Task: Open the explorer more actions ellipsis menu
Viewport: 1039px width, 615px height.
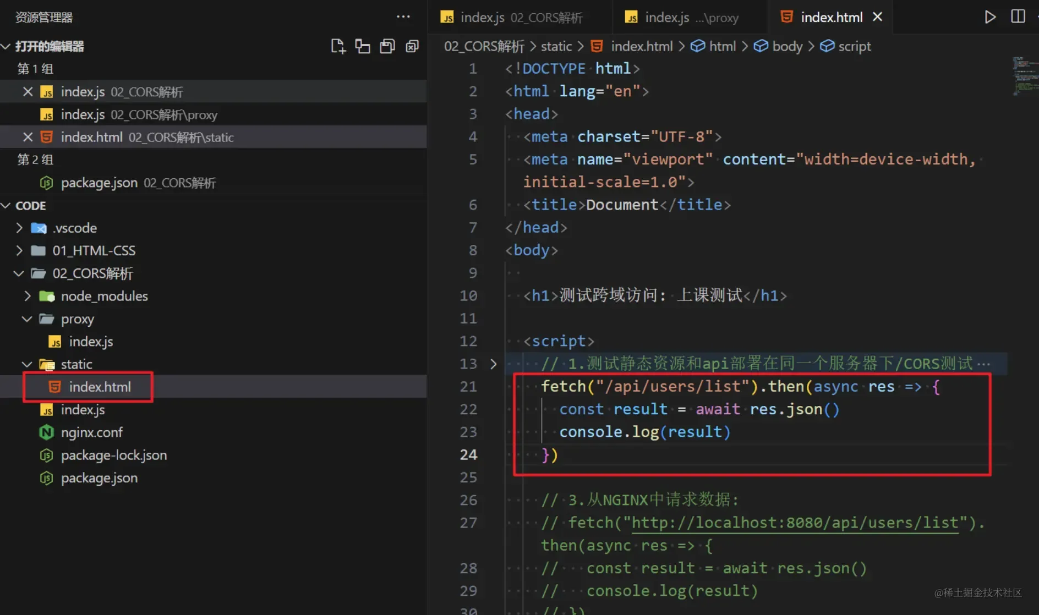Action: 403,17
